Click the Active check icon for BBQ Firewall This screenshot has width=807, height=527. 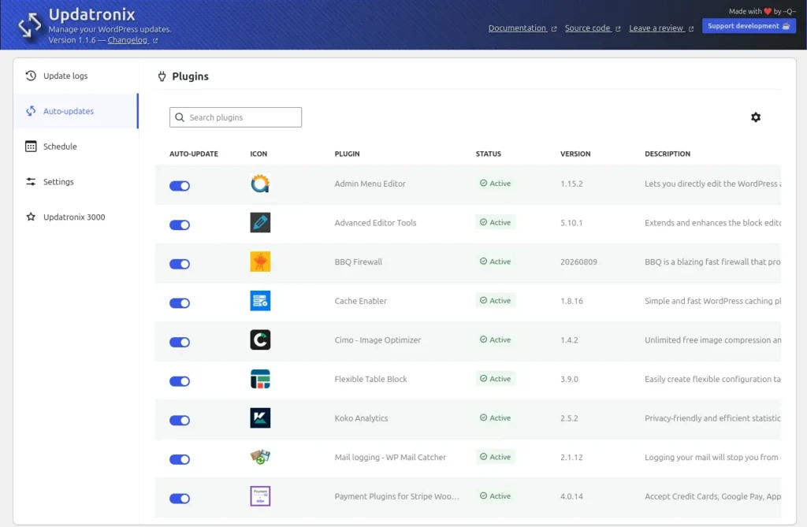pos(483,262)
